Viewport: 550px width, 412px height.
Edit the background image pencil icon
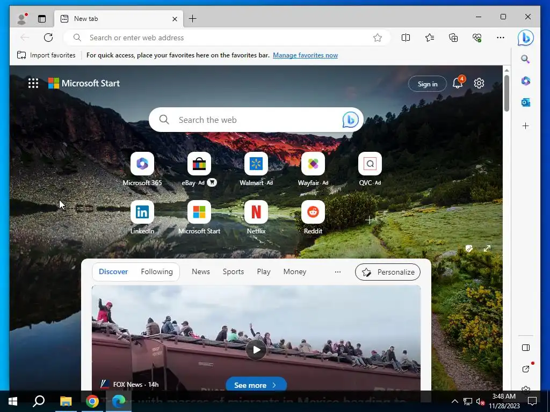point(469,248)
